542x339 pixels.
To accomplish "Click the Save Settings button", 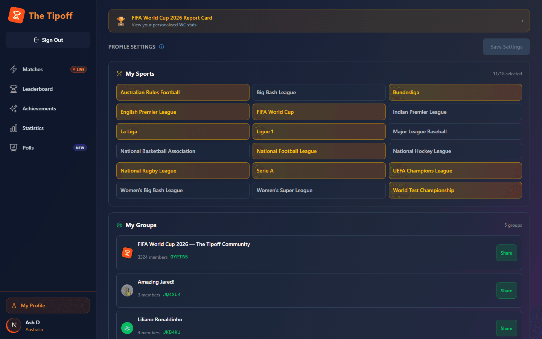I will (506, 47).
